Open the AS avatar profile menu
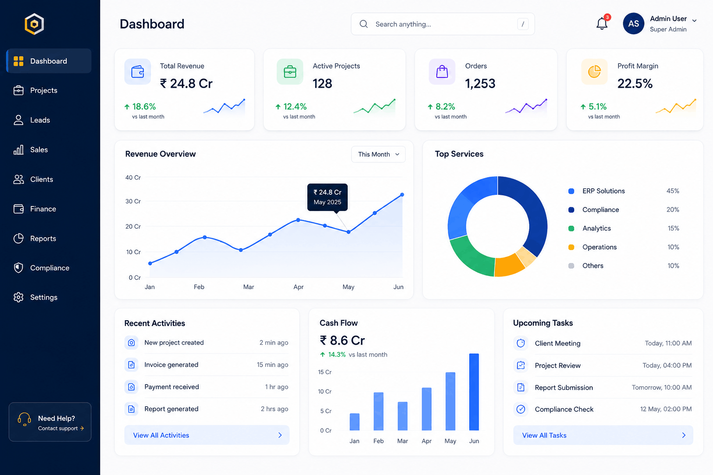This screenshot has height=475, width=713. 634,24
